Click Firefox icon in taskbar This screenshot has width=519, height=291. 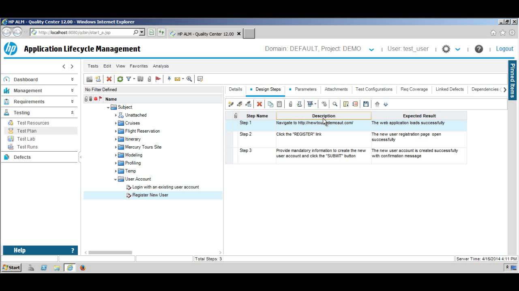(x=83, y=268)
